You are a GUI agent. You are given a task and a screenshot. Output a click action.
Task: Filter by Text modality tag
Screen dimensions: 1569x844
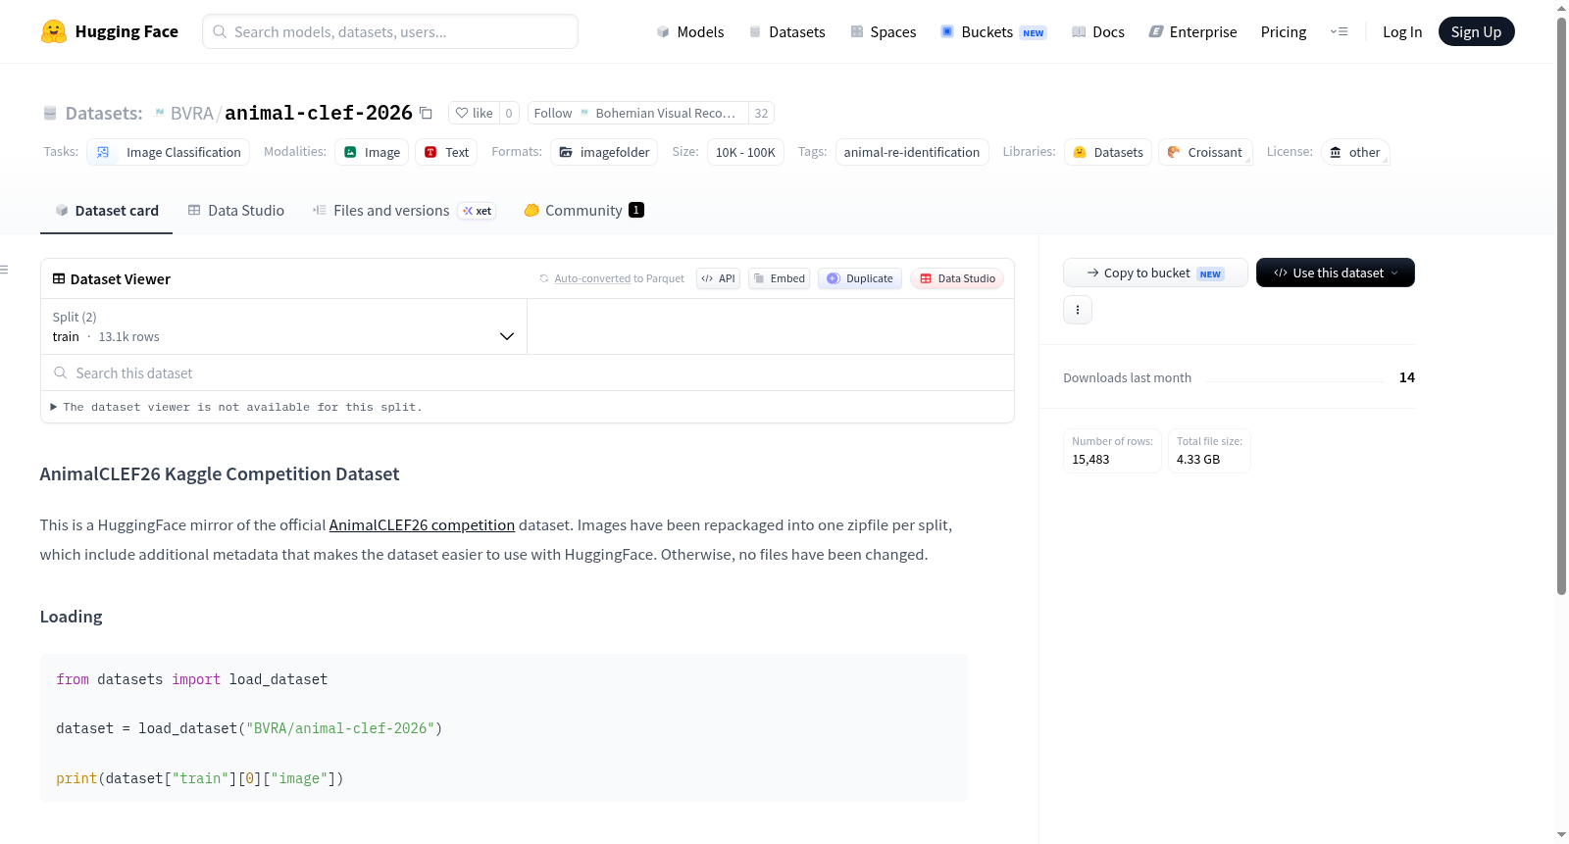point(446,152)
